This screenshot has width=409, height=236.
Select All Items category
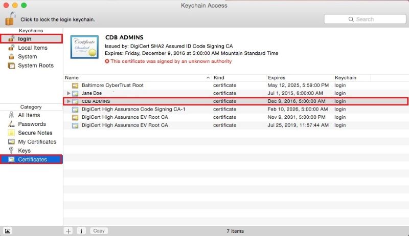29,115
